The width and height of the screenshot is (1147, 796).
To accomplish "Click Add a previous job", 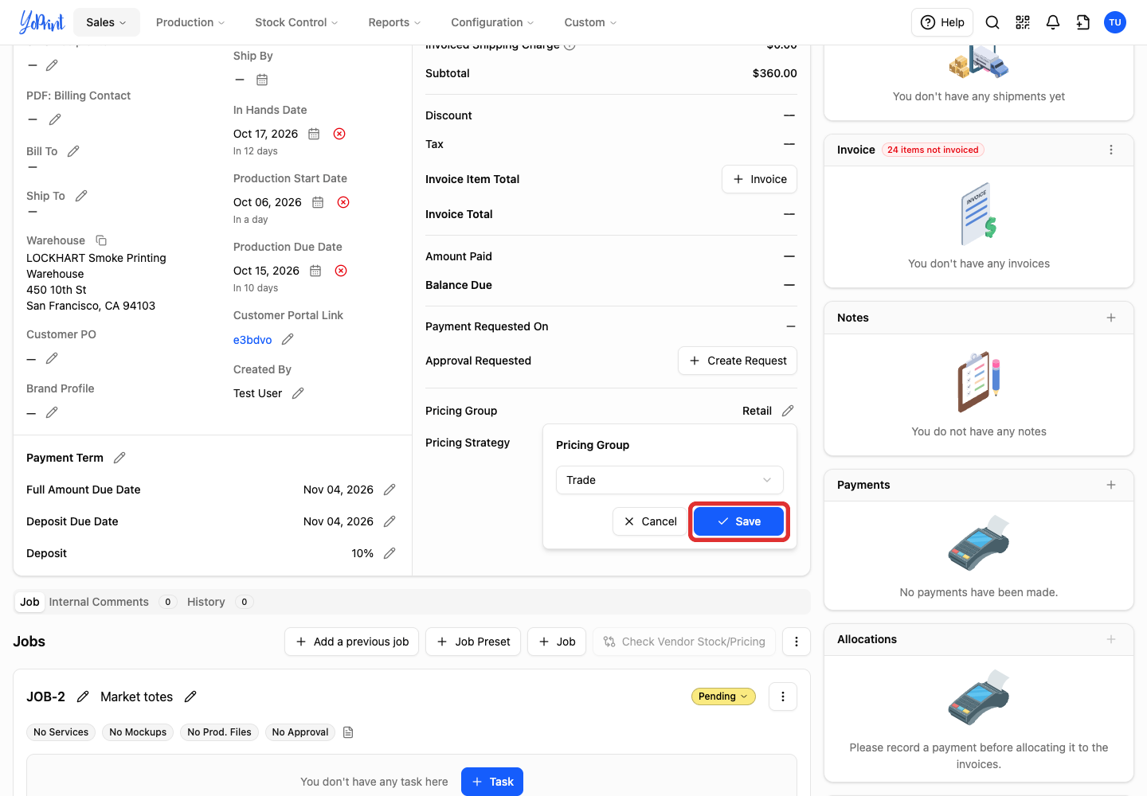I will pos(351,642).
